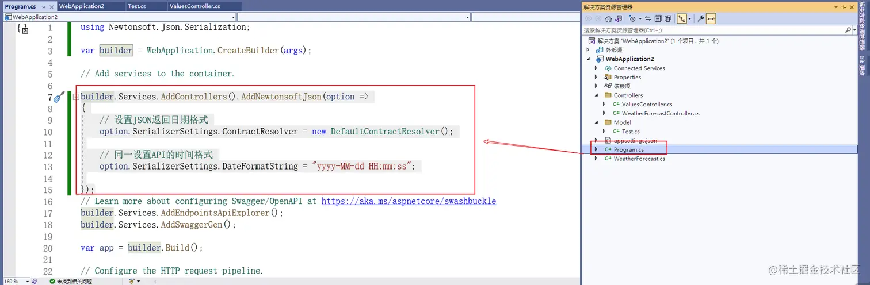Click the Solution Explorer auto-hide pin icon
This screenshot has height=285, width=870.
845,7
